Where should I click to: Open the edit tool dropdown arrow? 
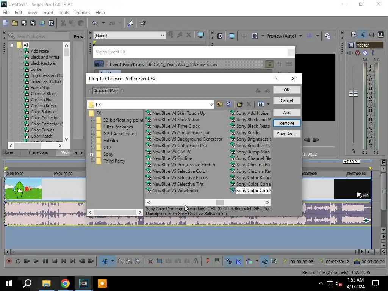[x=113, y=261]
